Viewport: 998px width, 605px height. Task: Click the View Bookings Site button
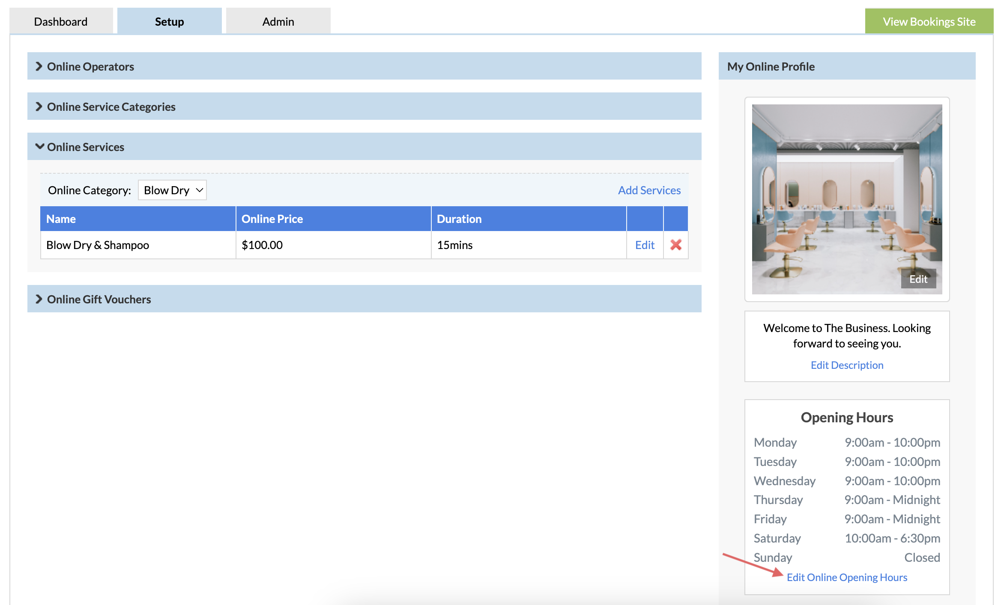point(929,21)
